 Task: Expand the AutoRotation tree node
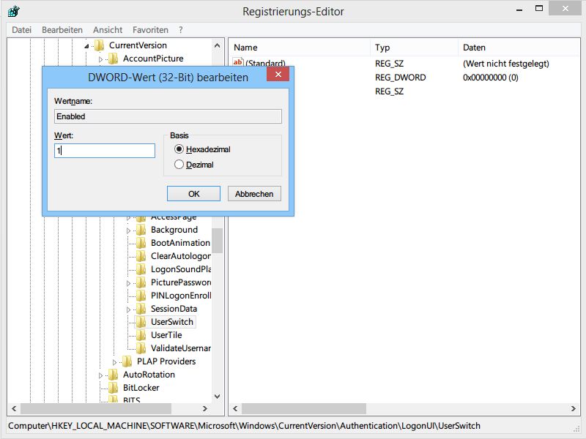coord(100,375)
